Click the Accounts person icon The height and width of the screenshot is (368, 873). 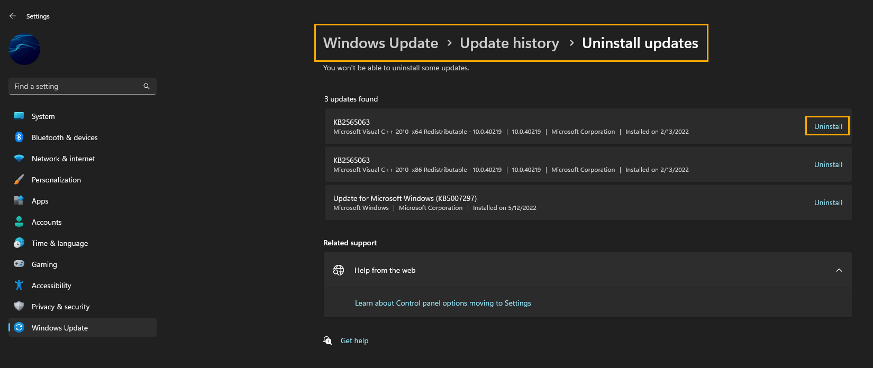(19, 222)
